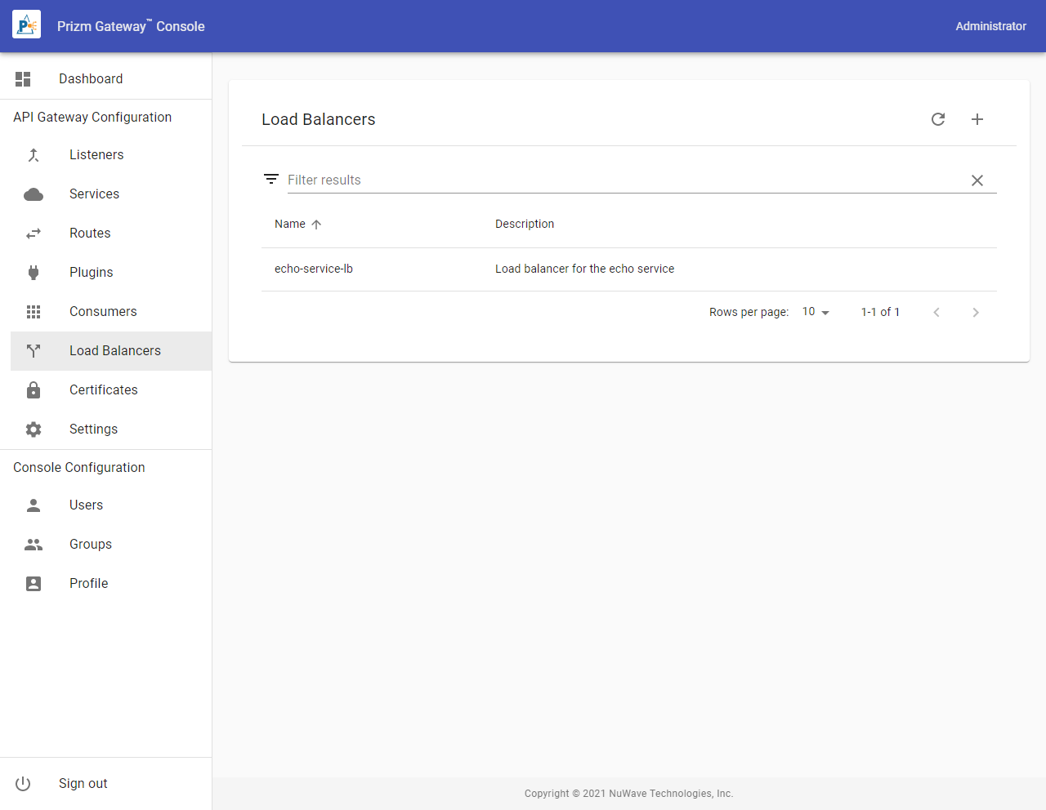Open the Administrator account link
This screenshot has height=810, width=1046.
tap(990, 26)
